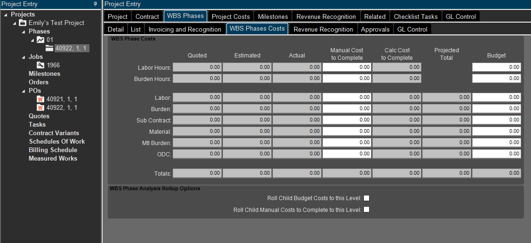This screenshot has height=243, width=531.
Task: Click Mtl Burden Manual Cost to Complete field
Action: coord(347,142)
